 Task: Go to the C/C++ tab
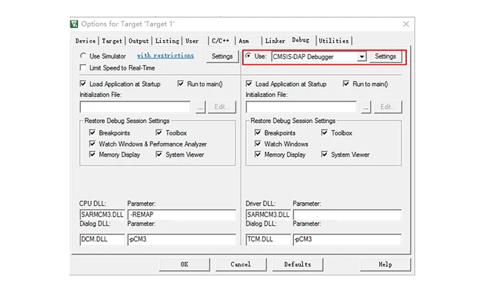(220, 41)
